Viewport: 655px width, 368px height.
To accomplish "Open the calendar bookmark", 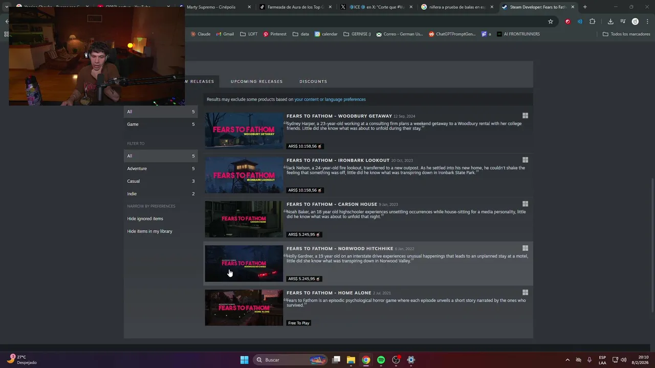I will pyautogui.click(x=326, y=34).
